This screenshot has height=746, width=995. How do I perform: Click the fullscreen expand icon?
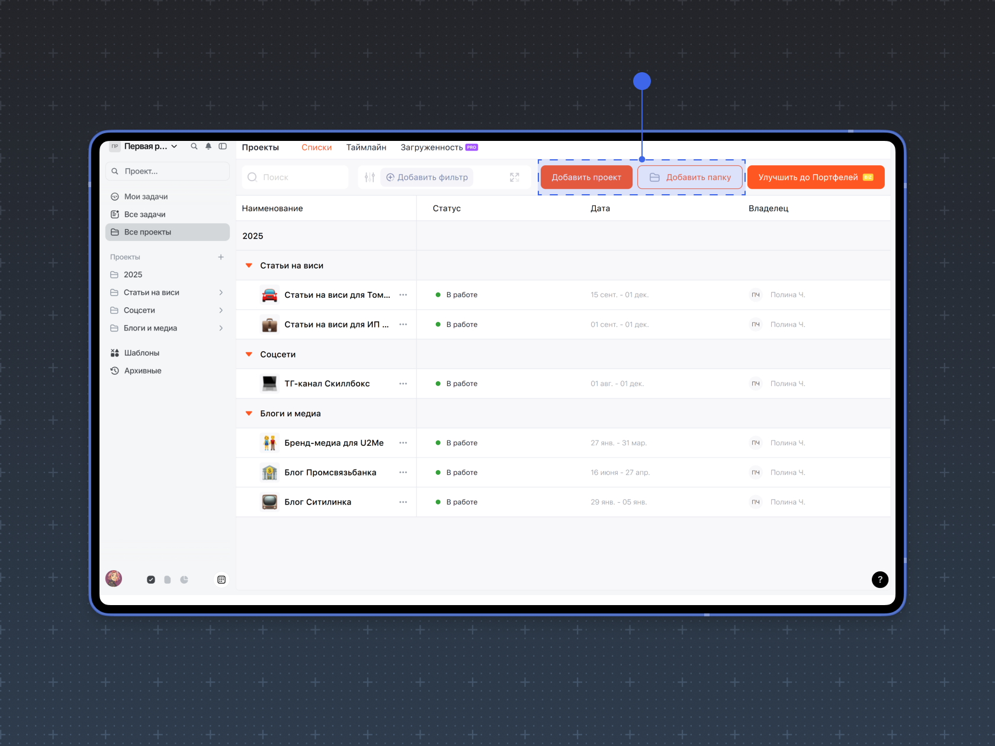(515, 177)
